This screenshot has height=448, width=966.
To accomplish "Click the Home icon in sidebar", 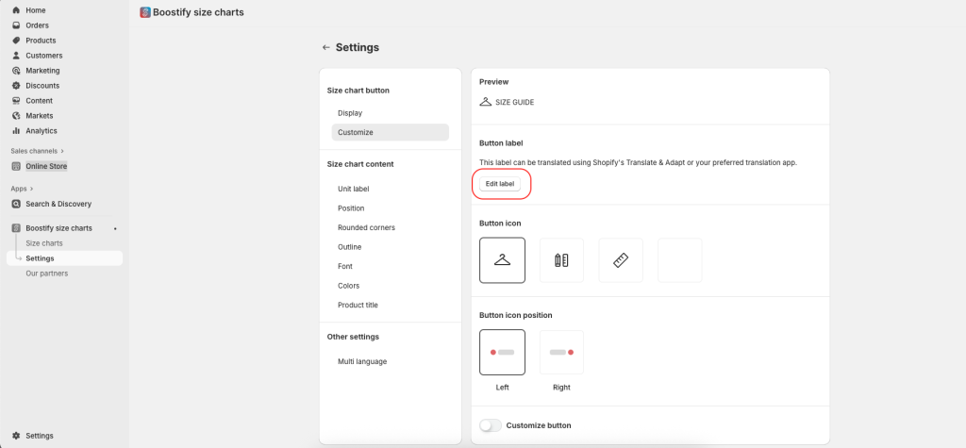I will tap(16, 10).
